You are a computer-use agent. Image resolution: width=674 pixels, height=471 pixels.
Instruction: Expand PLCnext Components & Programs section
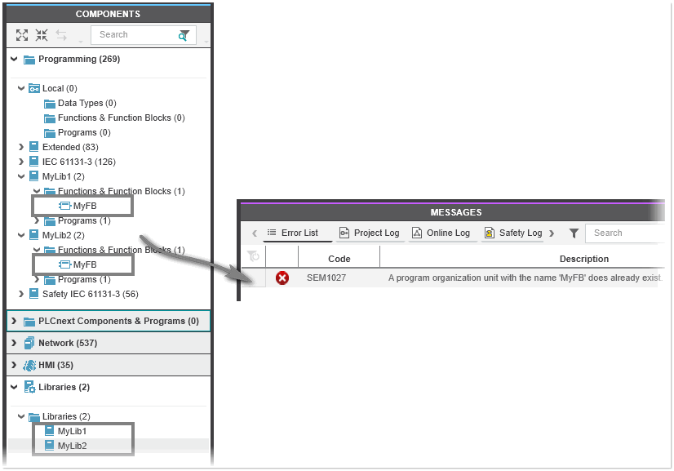tap(14, 321)
